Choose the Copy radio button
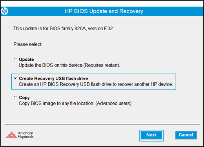The width and height of the screenshot is (204, 147). click(x=15, y=98)
